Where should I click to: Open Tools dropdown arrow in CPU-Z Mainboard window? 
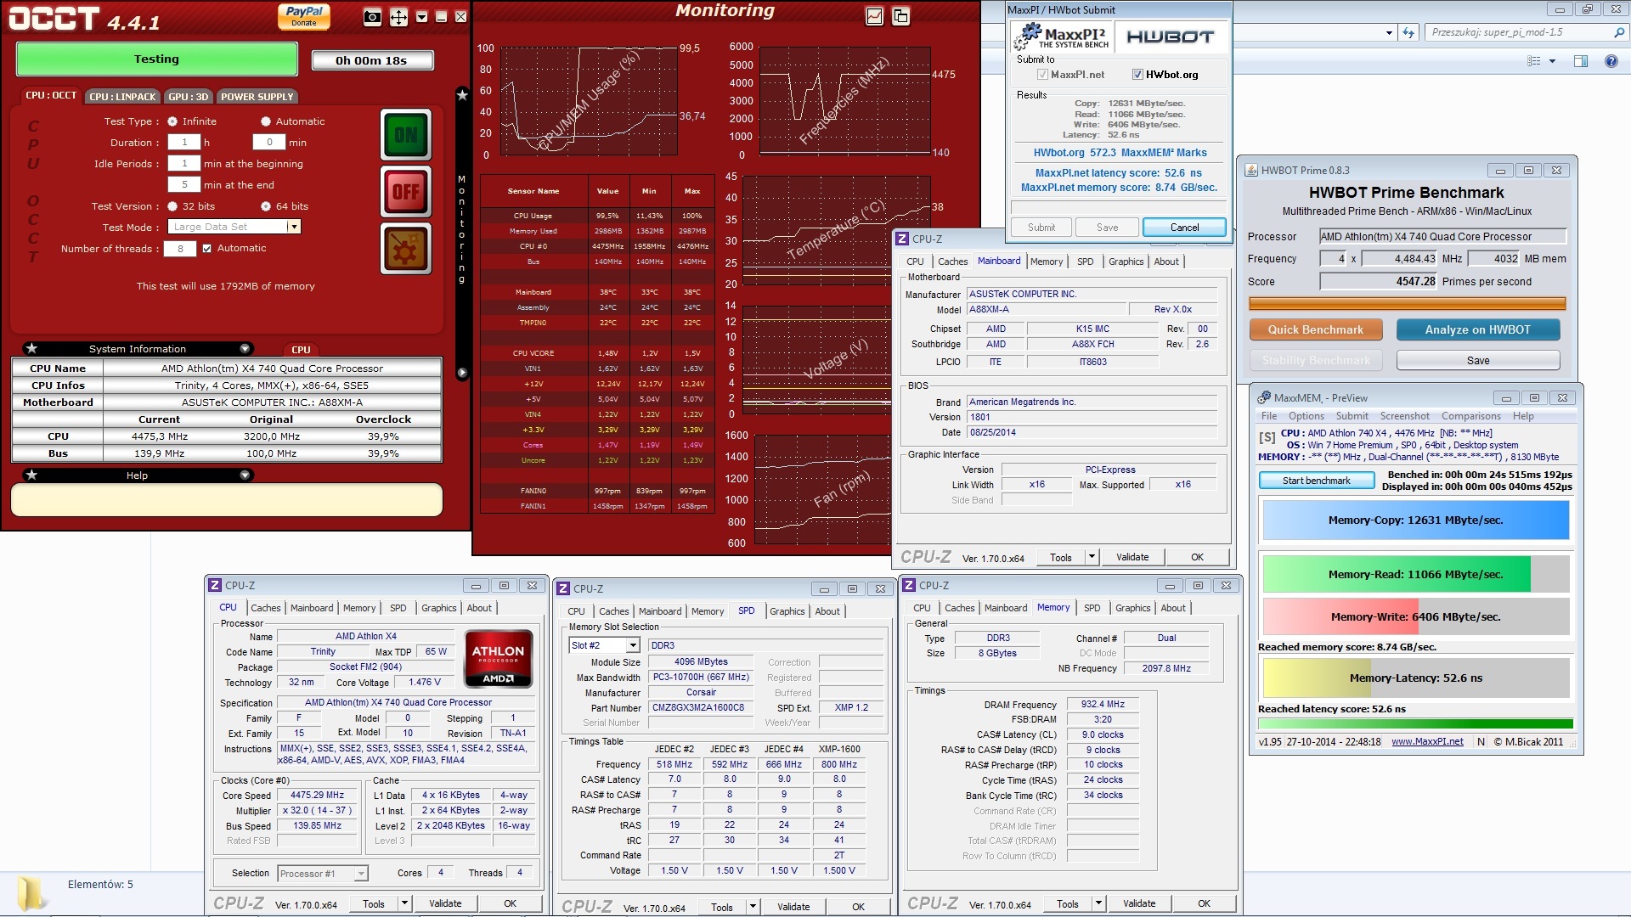coord(1092,557)
